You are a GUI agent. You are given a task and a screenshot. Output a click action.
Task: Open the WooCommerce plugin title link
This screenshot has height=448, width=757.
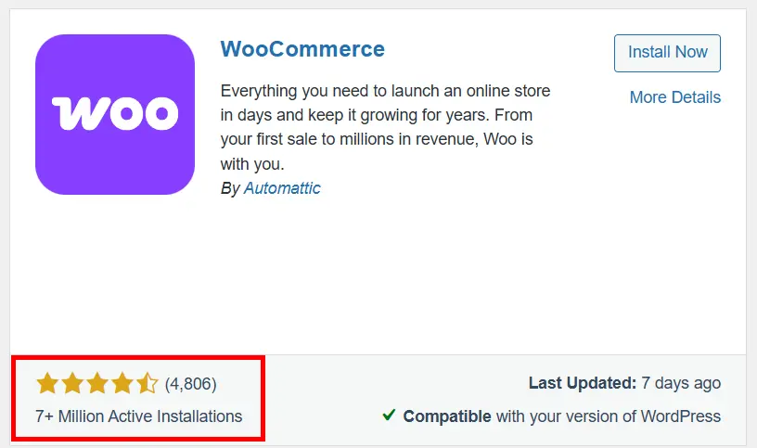302,49
